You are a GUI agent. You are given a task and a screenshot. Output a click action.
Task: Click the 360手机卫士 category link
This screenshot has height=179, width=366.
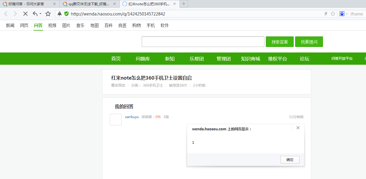click(x=153, y=85)
